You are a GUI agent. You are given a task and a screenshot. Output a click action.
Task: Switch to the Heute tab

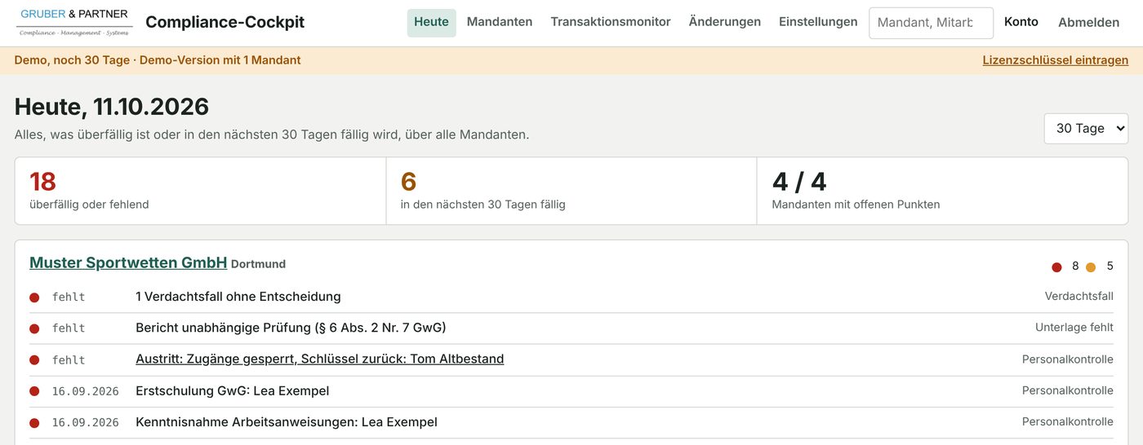tap(431, 22)
